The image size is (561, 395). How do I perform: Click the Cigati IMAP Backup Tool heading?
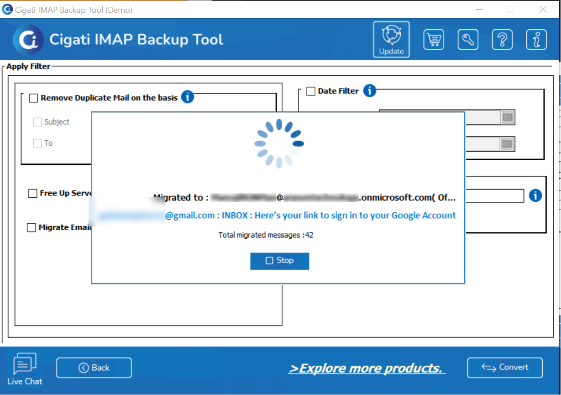click(136, 40)
